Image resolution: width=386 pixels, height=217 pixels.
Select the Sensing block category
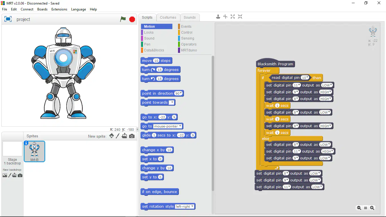point(188,38)
